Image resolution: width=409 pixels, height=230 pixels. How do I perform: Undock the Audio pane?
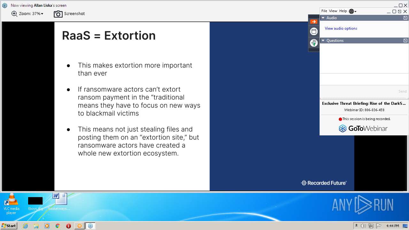(x=405, y=18)
